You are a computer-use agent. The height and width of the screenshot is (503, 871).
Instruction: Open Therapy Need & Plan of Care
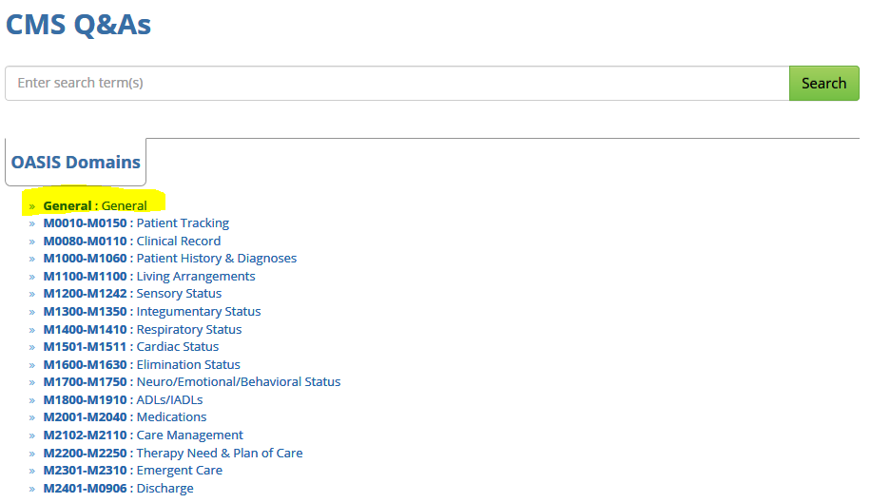coord(173,454)
